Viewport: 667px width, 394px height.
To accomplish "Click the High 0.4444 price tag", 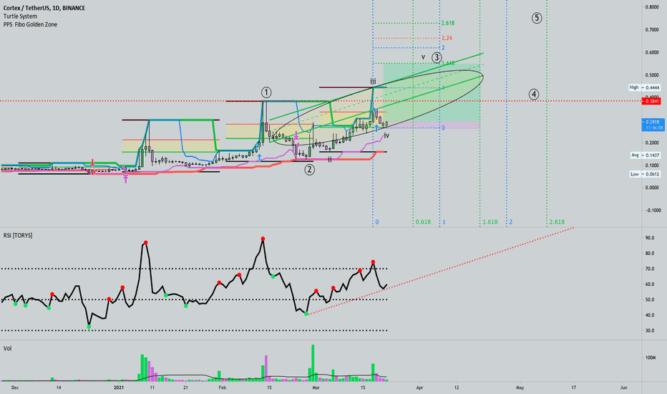I will tap(645, 87).
